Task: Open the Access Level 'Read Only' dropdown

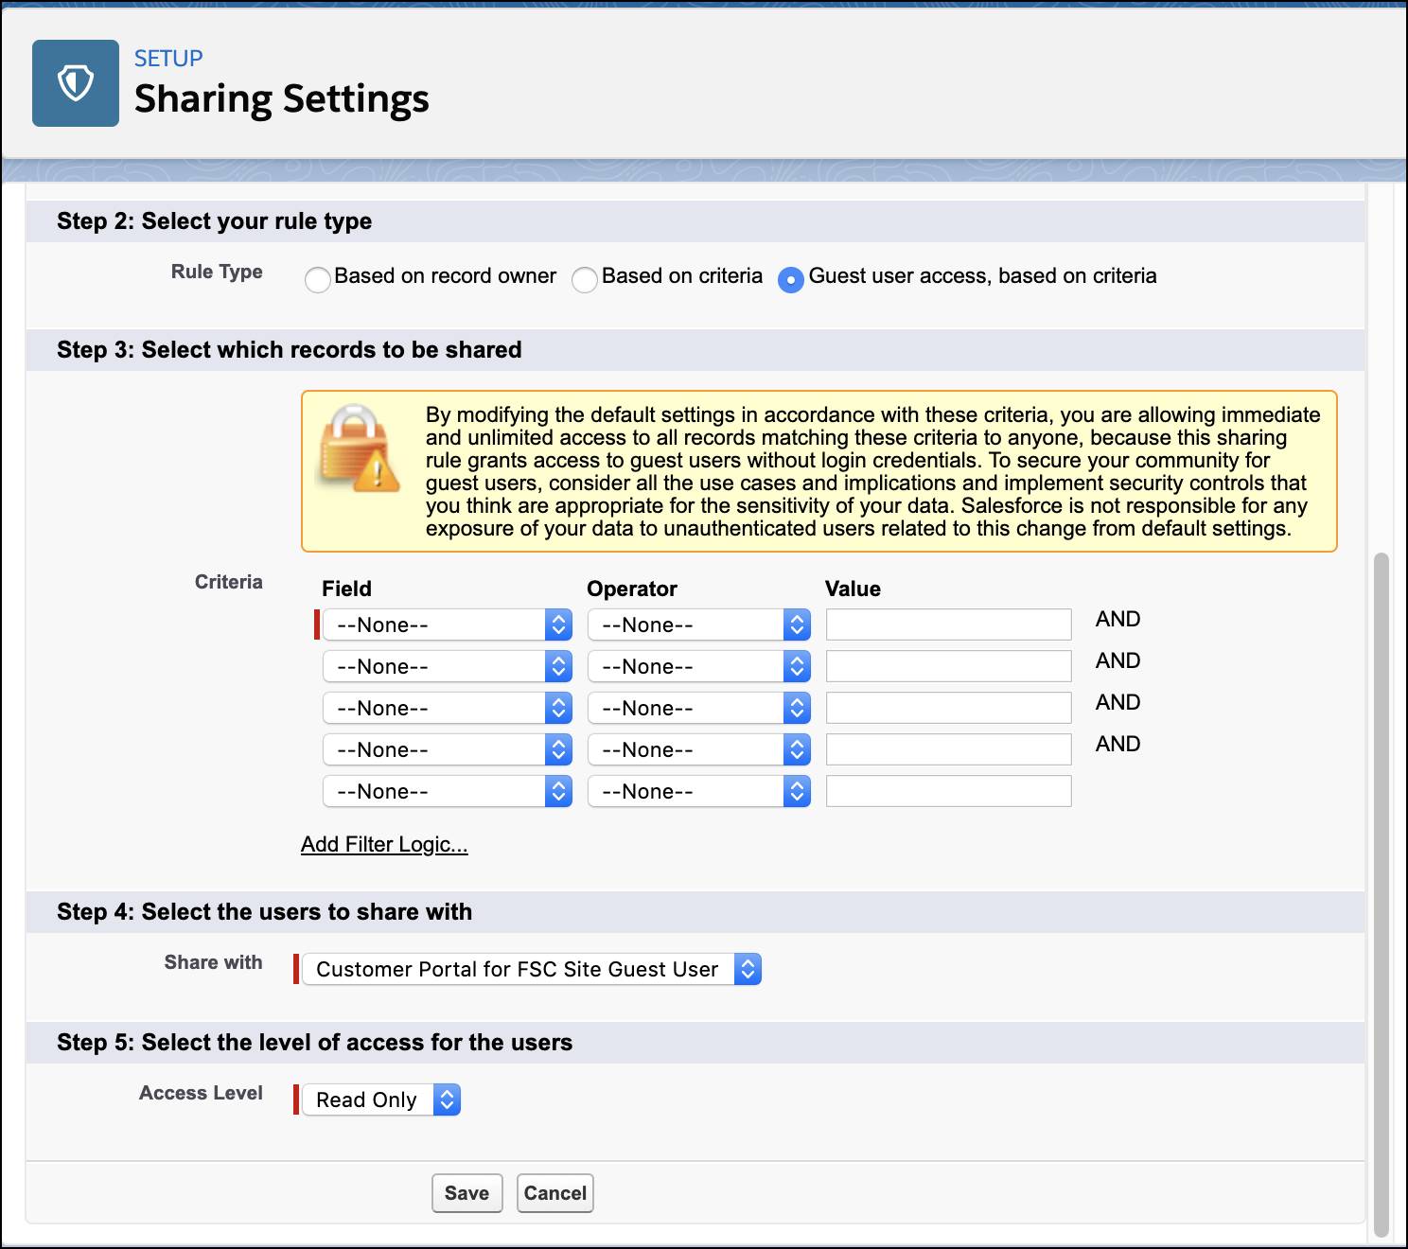Action: coord(381,1099)
